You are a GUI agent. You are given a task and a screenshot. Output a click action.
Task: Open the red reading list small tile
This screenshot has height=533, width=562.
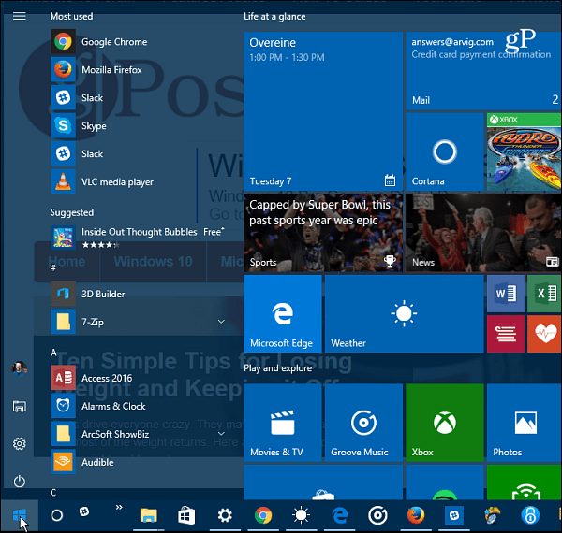(506, 334)
